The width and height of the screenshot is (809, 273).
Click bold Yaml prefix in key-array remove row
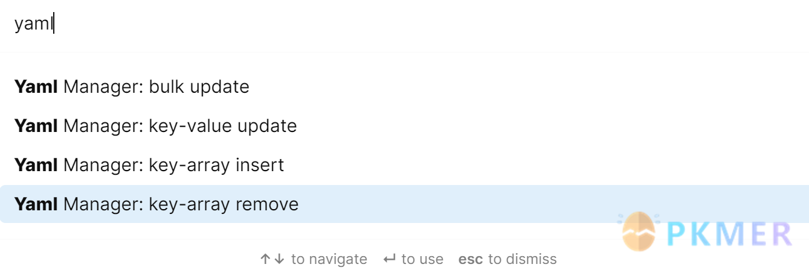coord(36,204)
